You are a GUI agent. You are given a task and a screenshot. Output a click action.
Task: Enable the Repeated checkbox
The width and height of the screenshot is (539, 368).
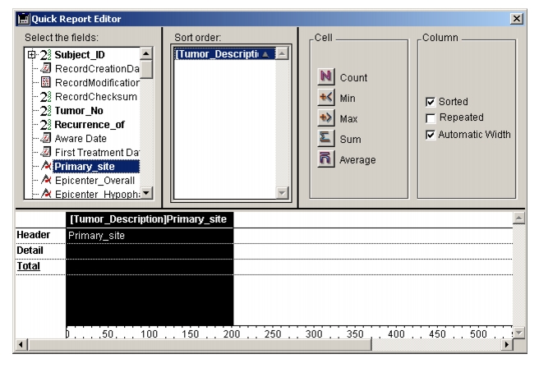[x=430, y=118]
